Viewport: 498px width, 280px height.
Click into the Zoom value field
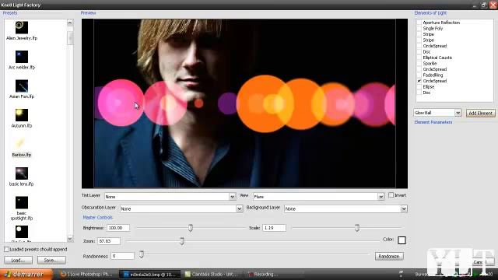point(109,241)
